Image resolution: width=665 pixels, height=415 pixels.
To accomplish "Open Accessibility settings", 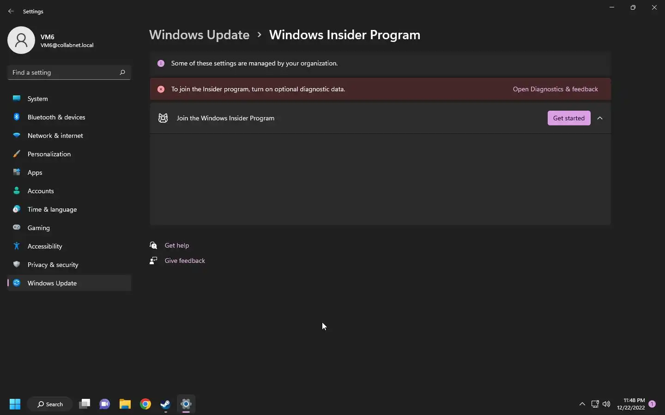I will (x=69, y=246).
